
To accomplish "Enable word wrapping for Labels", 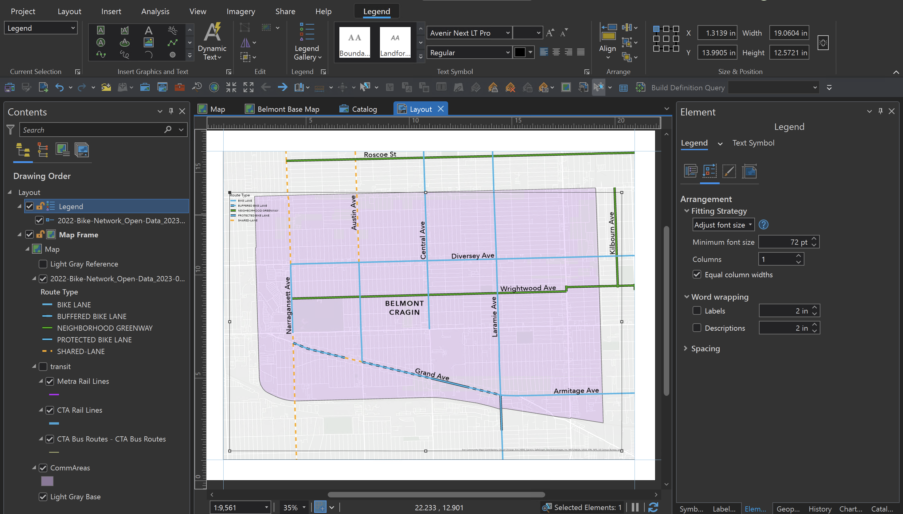I will (697, 311).
